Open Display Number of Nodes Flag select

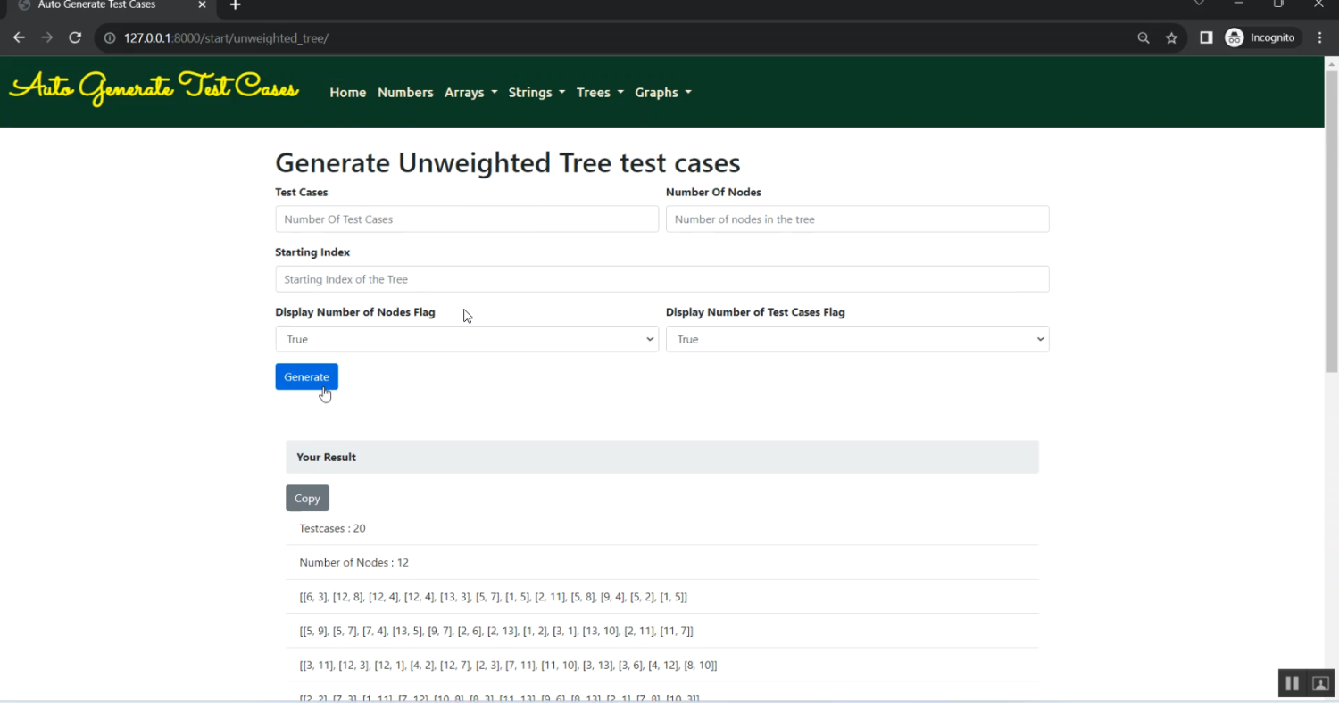coord(466,339)
